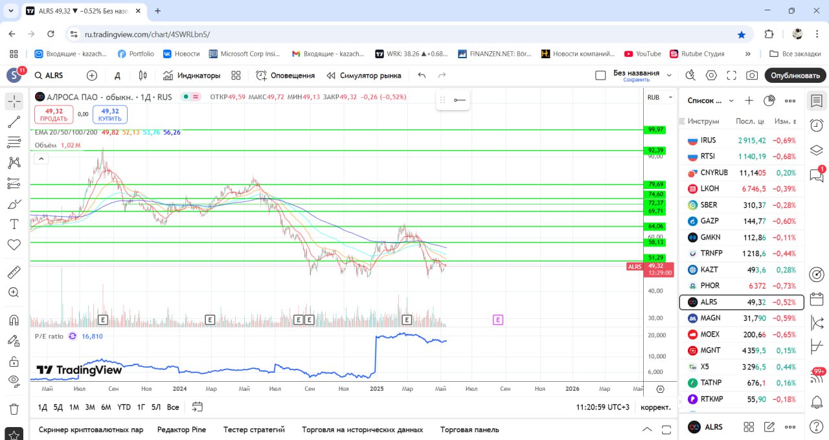Launch the Симулятор рынка replay
The image size is (829, 440).
(x=363, y=76)
